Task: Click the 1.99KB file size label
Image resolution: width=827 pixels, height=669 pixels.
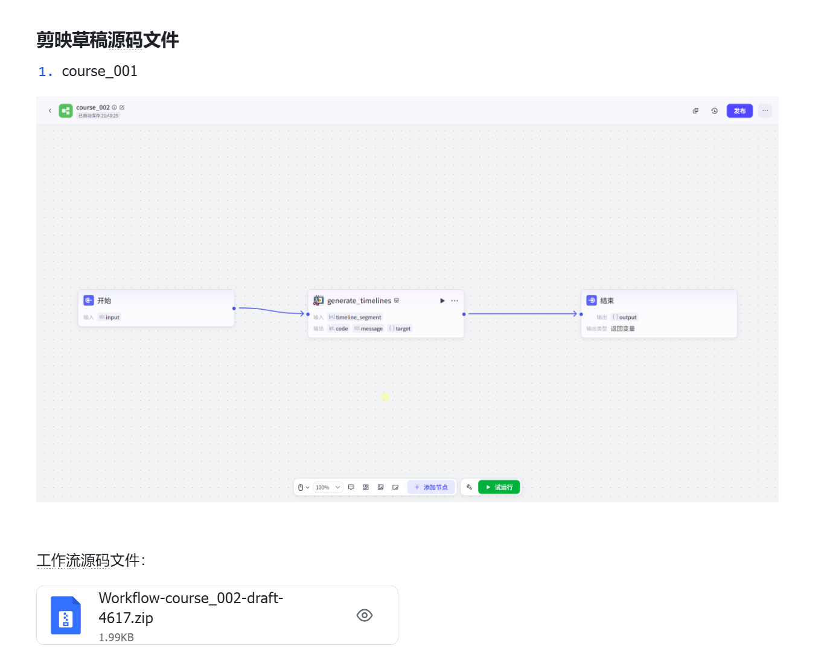Action: (117, 637)
